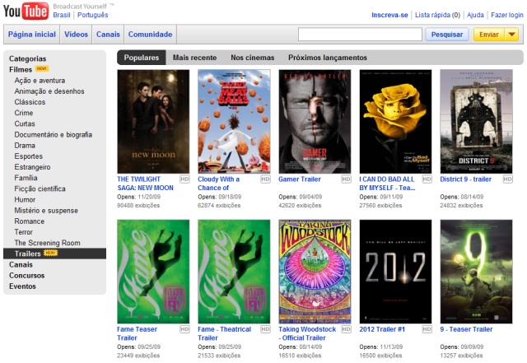Open Concursos in the sidebar
The image size is (527, 363).
[x=27, y=275]
